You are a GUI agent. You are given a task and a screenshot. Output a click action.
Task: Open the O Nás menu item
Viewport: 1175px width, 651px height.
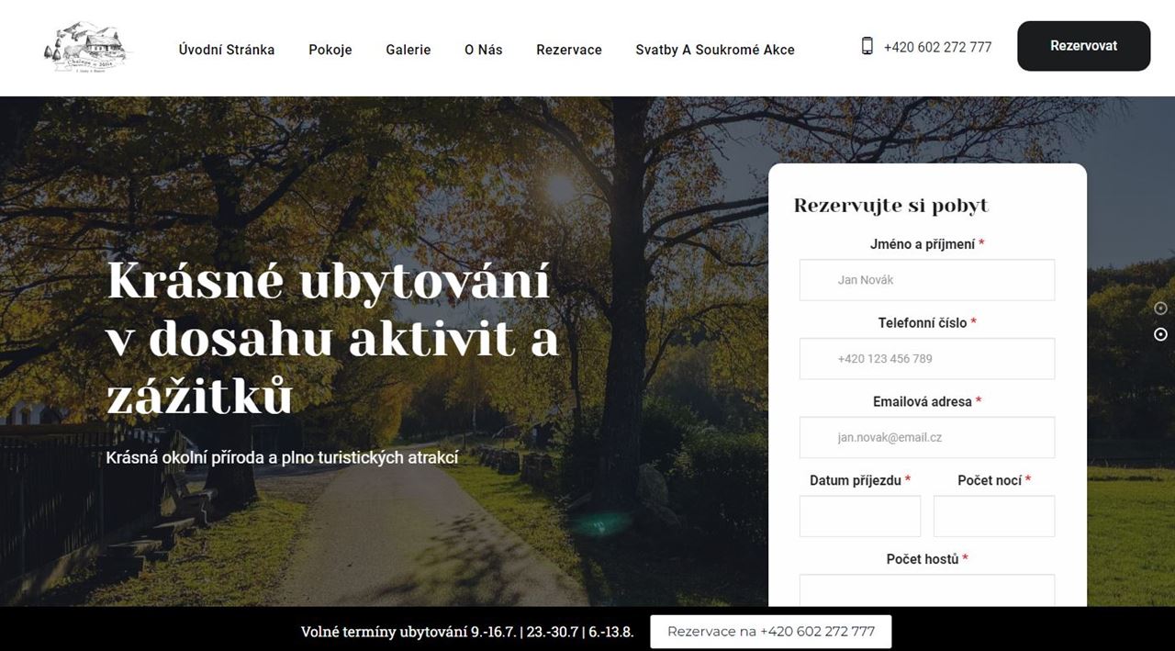[x=484, y=50]
